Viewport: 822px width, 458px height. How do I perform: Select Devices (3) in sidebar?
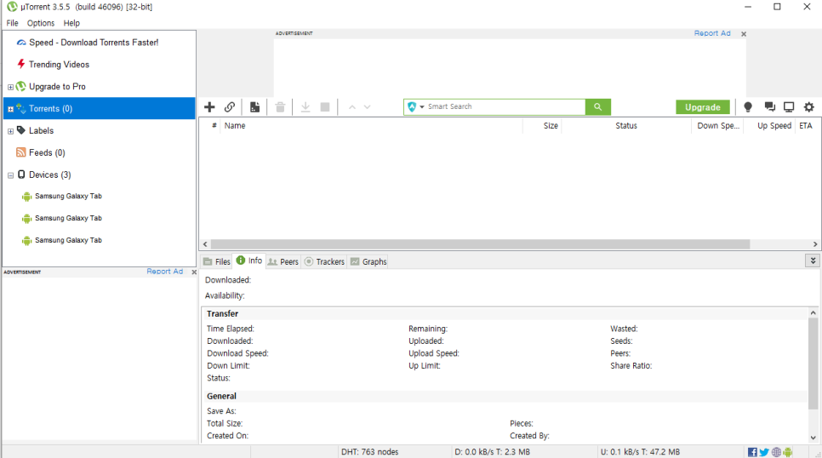[50, 175]
